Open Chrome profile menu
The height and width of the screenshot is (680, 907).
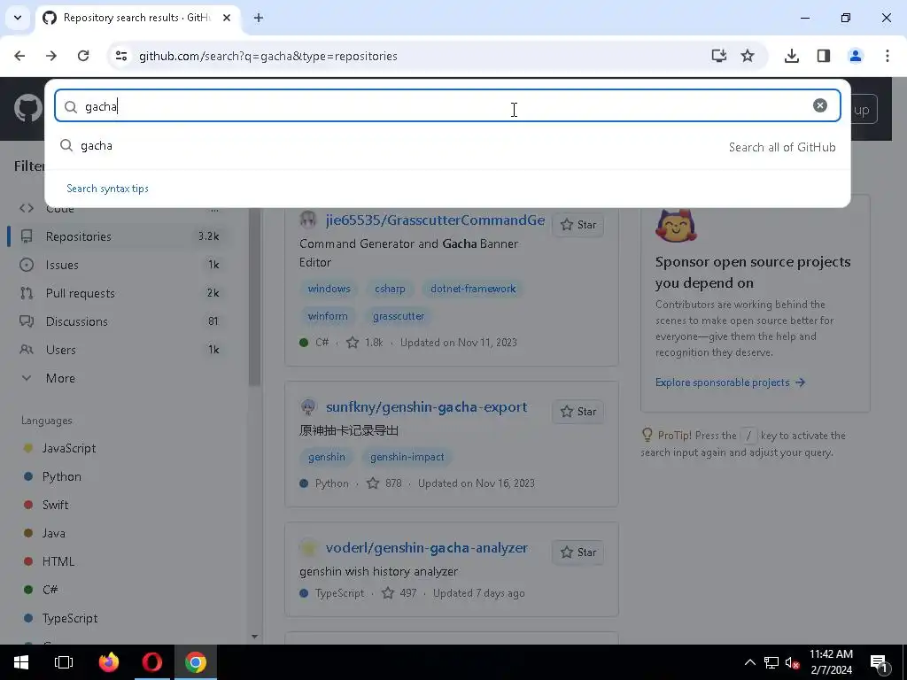[x=856, y=56]
